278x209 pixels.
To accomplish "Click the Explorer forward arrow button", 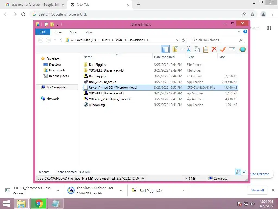I will click(48, 40).
